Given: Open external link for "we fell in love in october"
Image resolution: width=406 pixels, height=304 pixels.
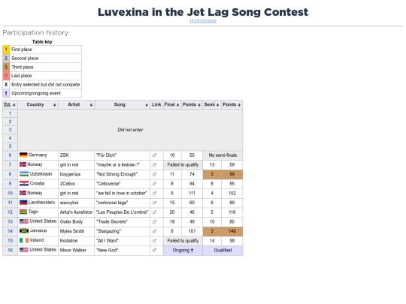Looking at the screenshot, I should point(154,194).
